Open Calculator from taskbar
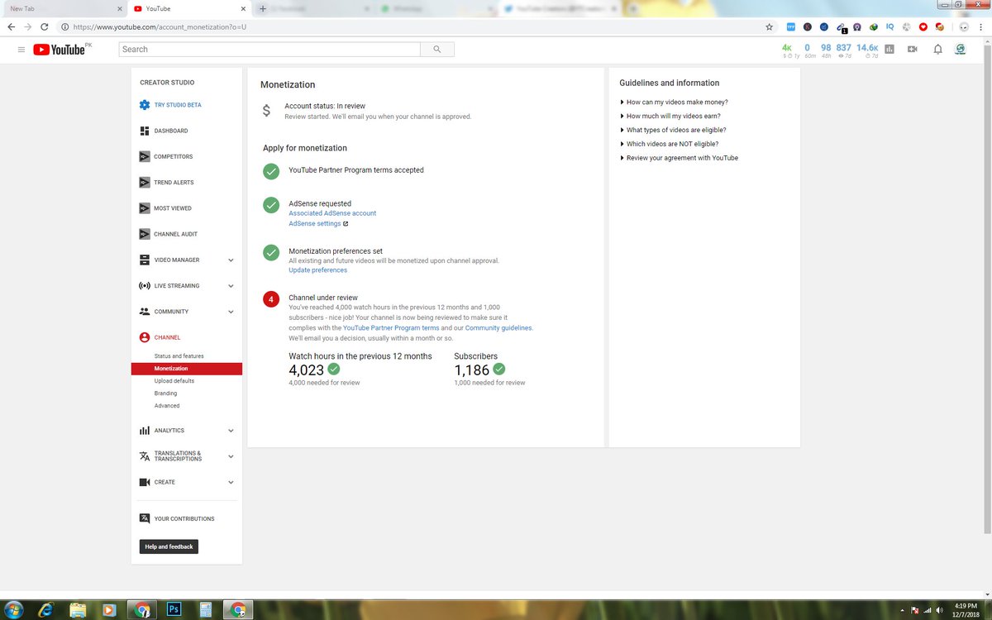This screenshot has height=620, width=992. 206,609
